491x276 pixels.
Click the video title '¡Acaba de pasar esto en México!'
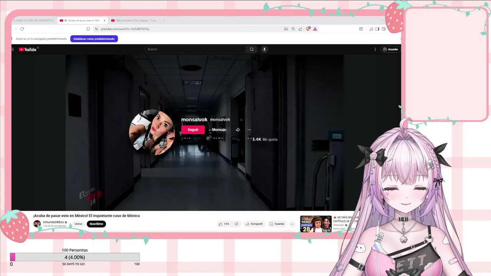(x=86, y=216)
